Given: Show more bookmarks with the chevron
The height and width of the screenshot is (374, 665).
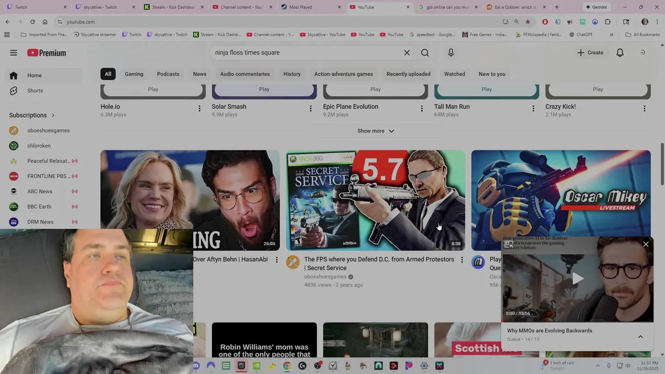Looking at the screenshot, I should click(611, 35).
